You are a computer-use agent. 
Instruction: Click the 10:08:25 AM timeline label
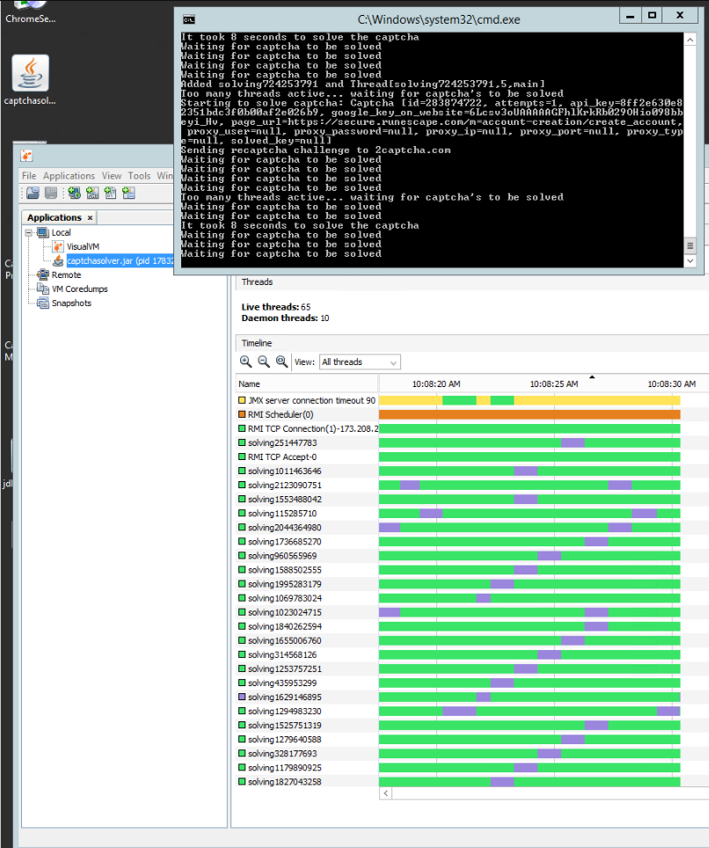[554, 384]
